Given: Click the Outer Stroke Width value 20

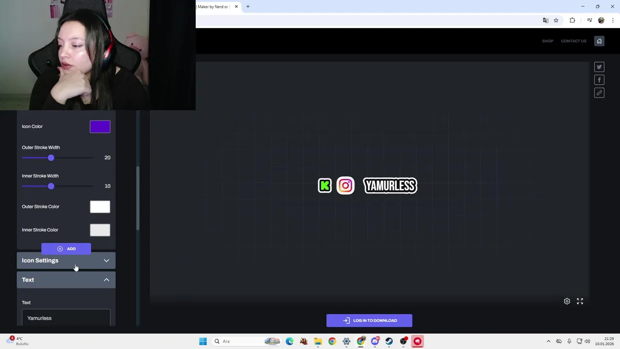Looking at the screenshot, I should [107, 158].
